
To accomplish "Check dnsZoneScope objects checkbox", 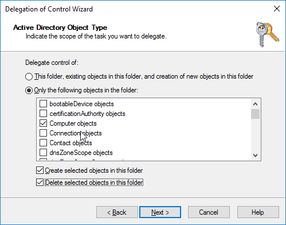I will [x=43, y=153].
